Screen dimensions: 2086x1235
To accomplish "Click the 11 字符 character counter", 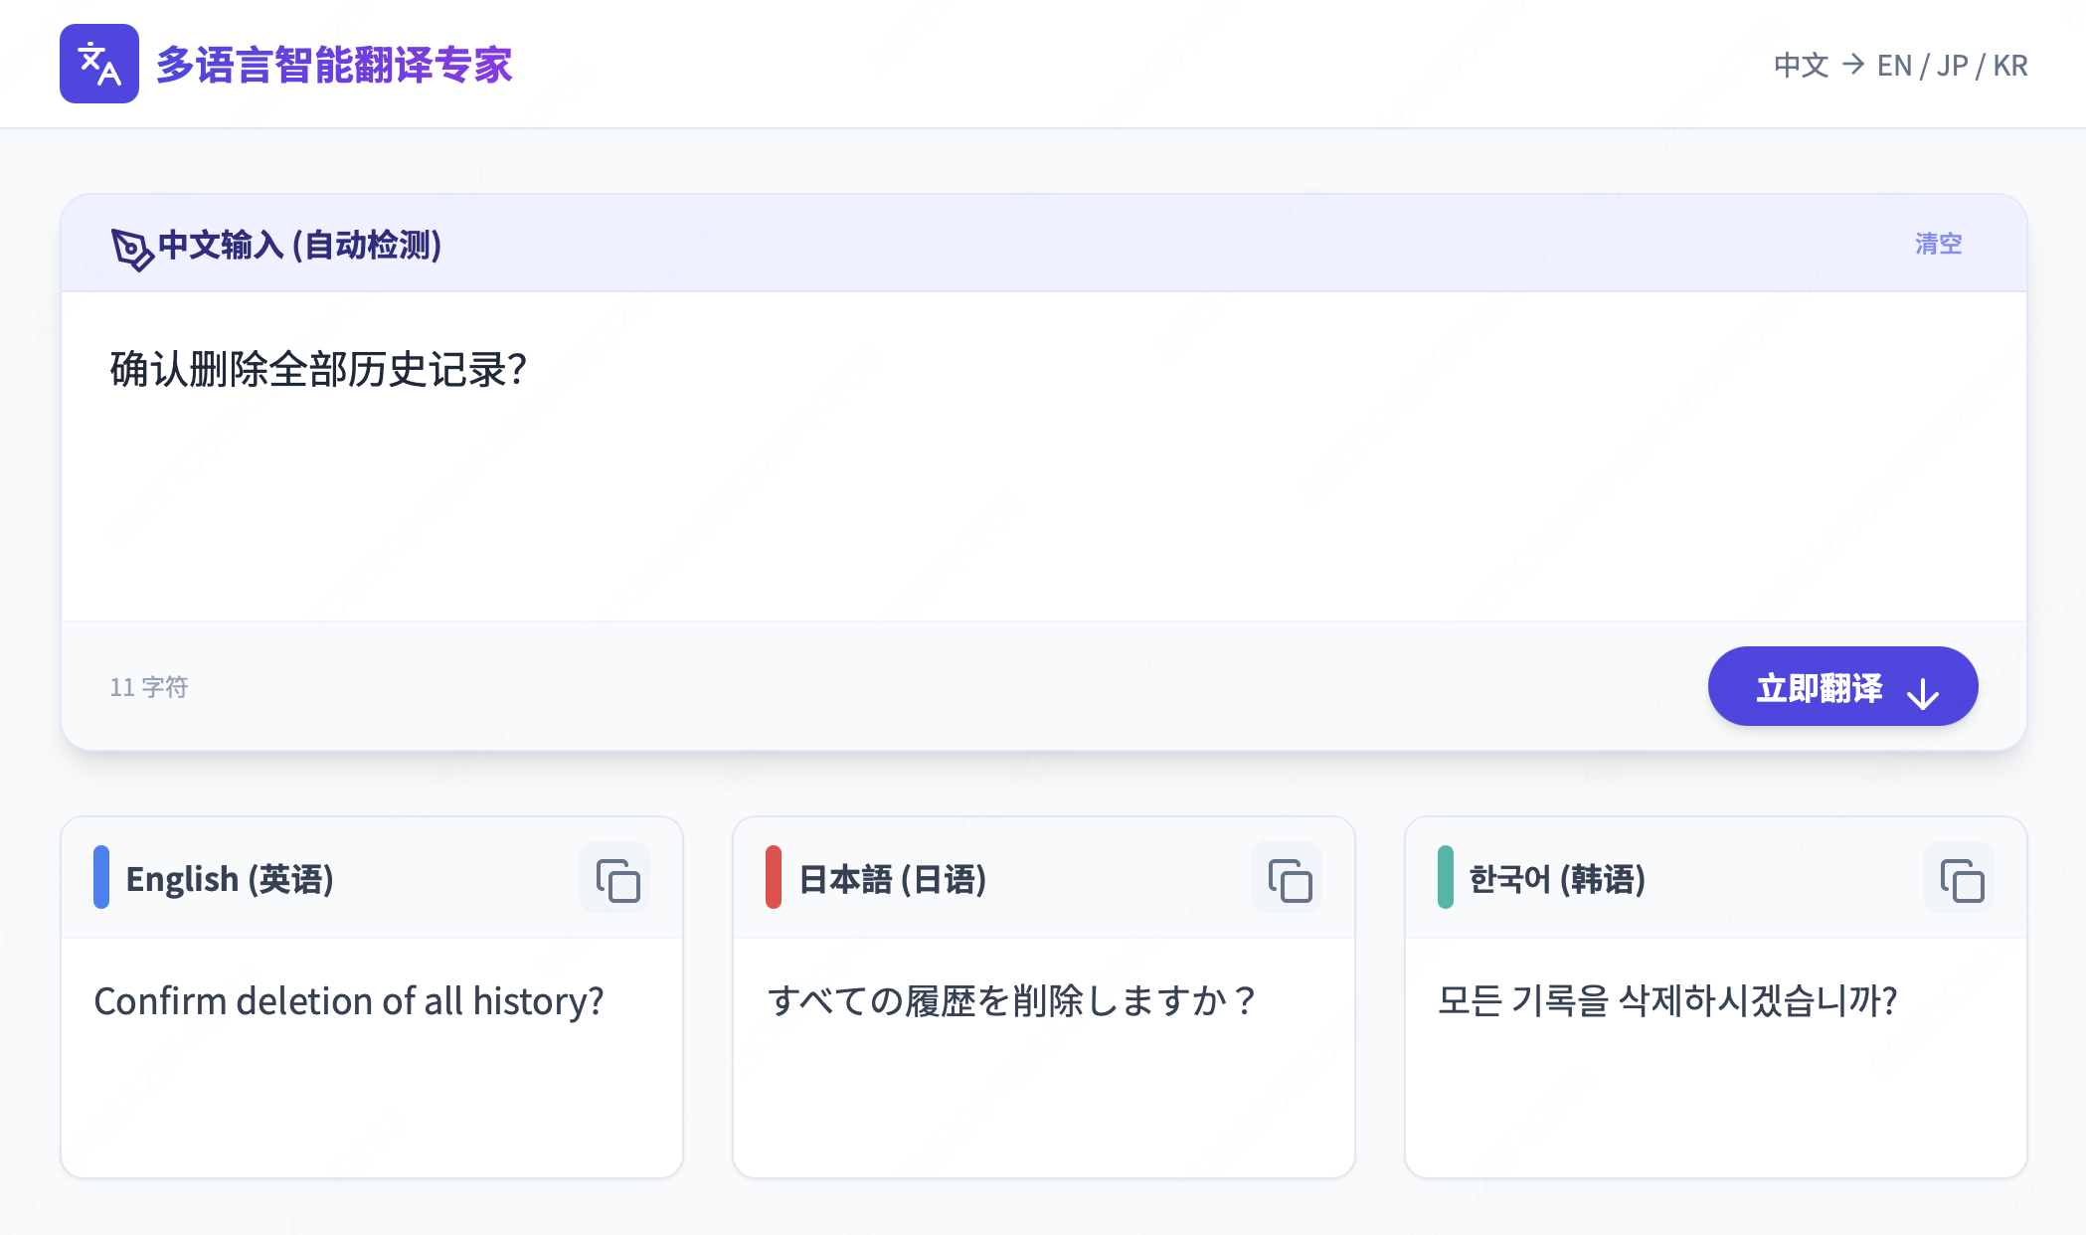I will (x=149, y=687).
